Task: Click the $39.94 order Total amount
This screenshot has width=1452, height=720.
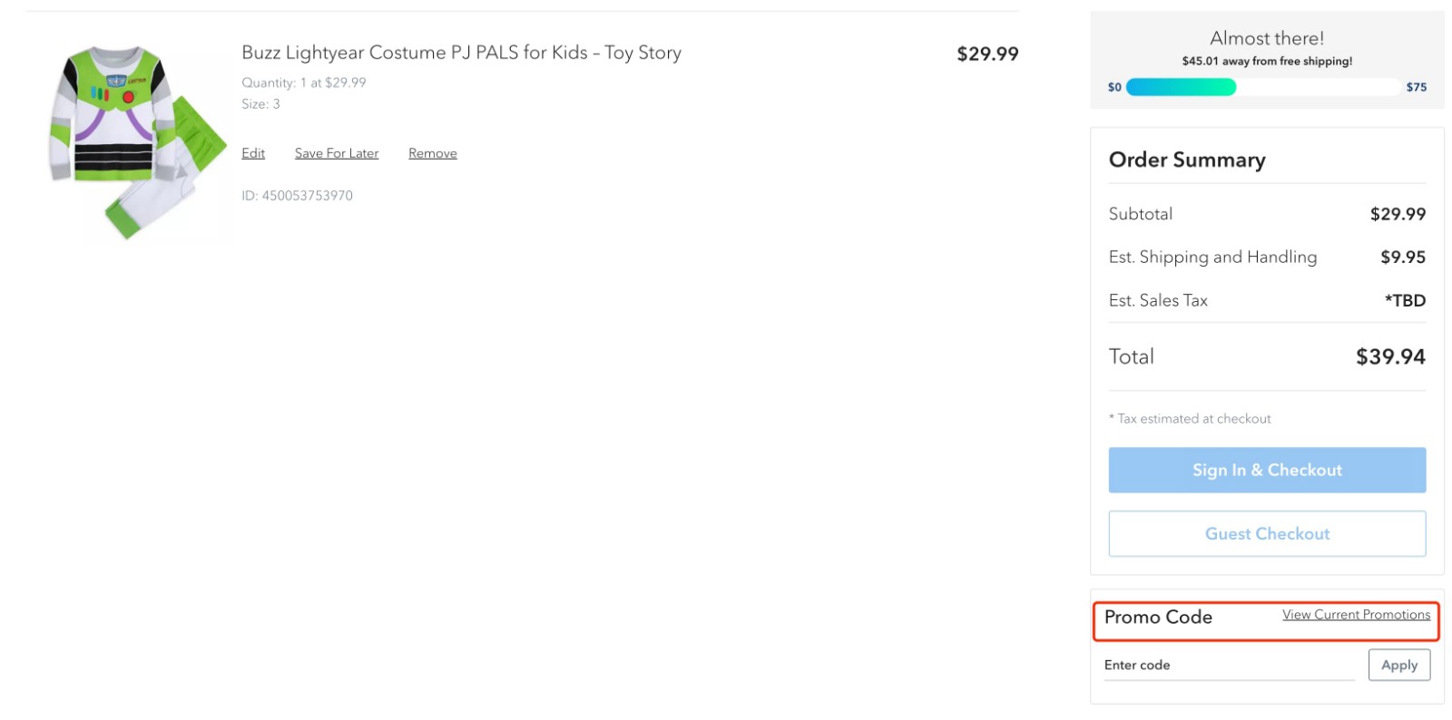Action: click(1389, 356)
